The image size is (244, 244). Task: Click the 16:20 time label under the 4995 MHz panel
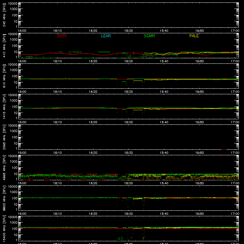(x=93, y=183)
